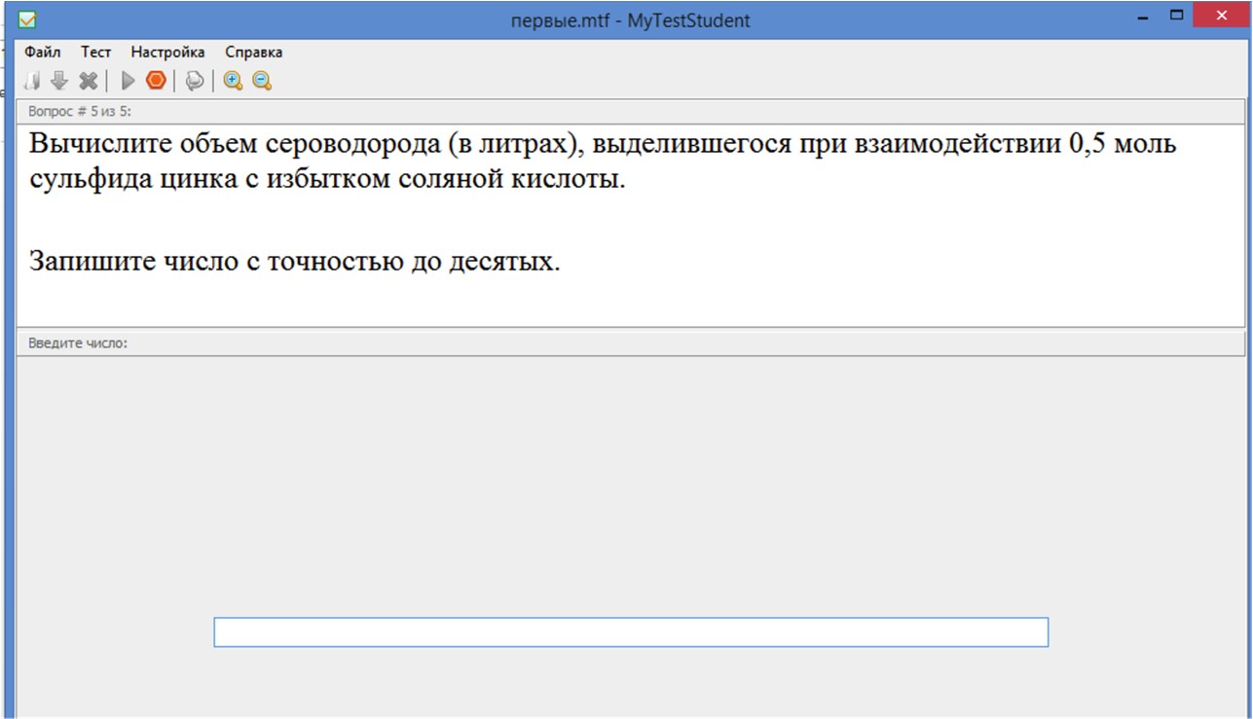Click the gray circular arrows refresh icon
Screen dimensions: 1253x719
(x=195, y=81)
